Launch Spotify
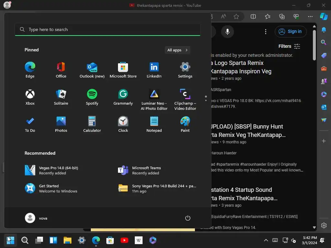 coord(92,97)
